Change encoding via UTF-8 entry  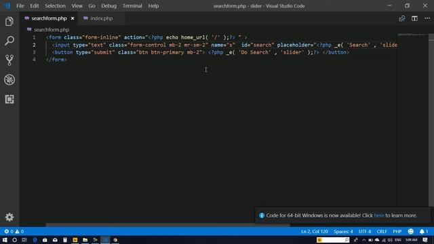[x=365, y=231]
